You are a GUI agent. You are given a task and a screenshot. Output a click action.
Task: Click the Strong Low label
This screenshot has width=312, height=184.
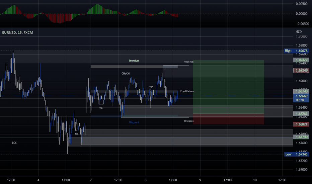[189, 121]
